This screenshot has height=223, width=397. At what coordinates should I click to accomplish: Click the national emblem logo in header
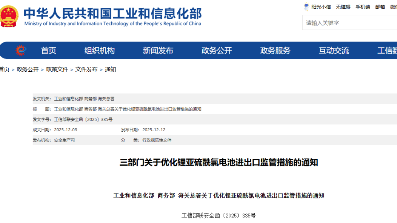(x=8, y=17)
